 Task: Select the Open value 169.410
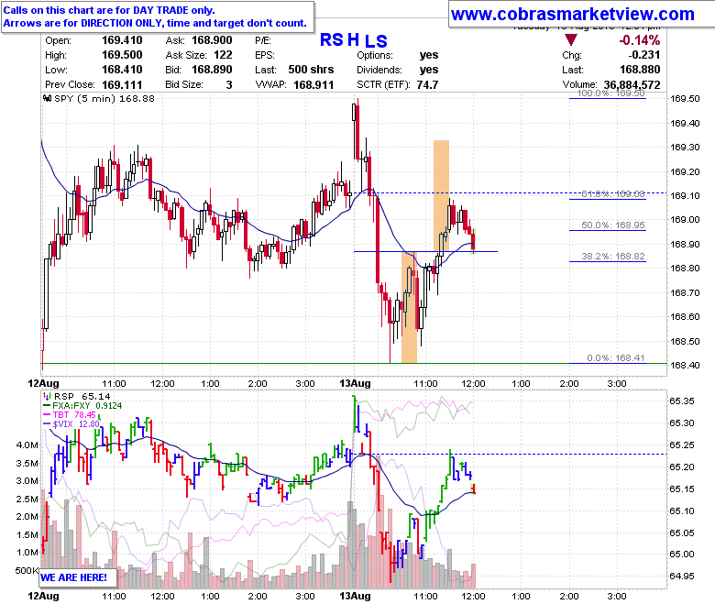(x=122, y=40)
